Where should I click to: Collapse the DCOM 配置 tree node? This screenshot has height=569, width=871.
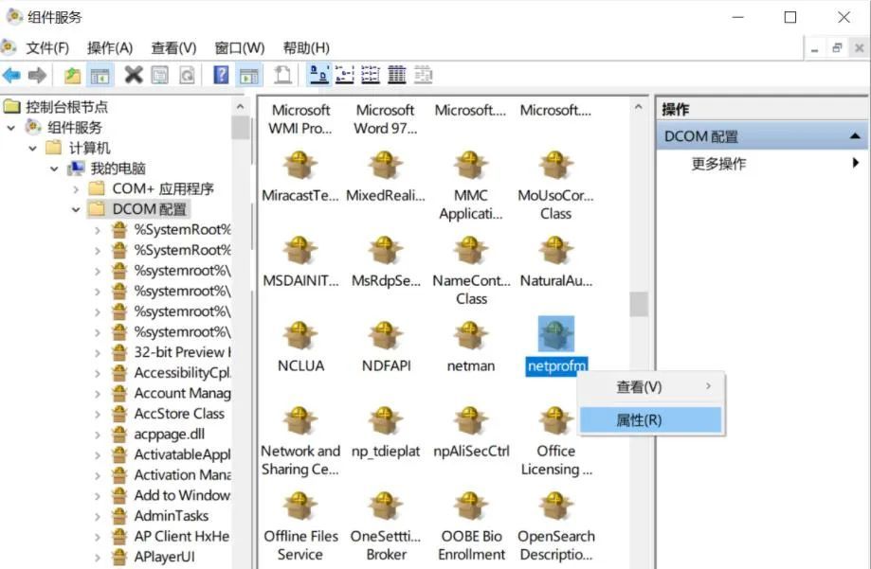[76, 209]
